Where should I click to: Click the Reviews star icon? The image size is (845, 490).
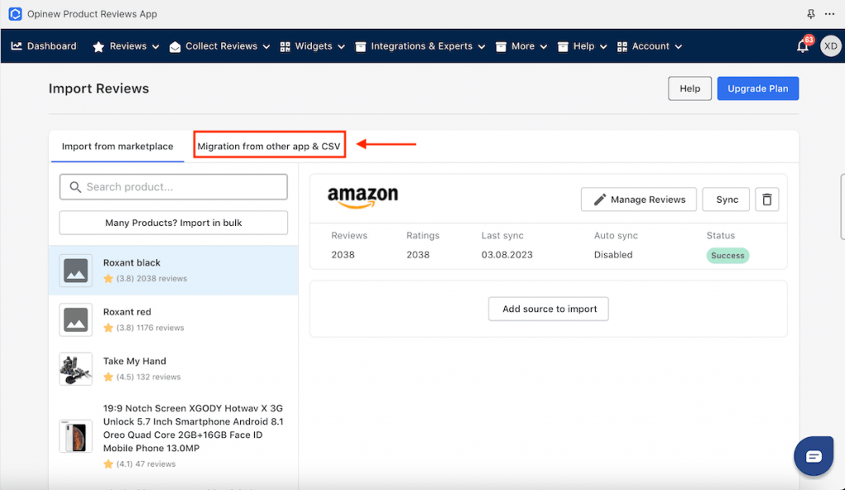tap(99, 47)
